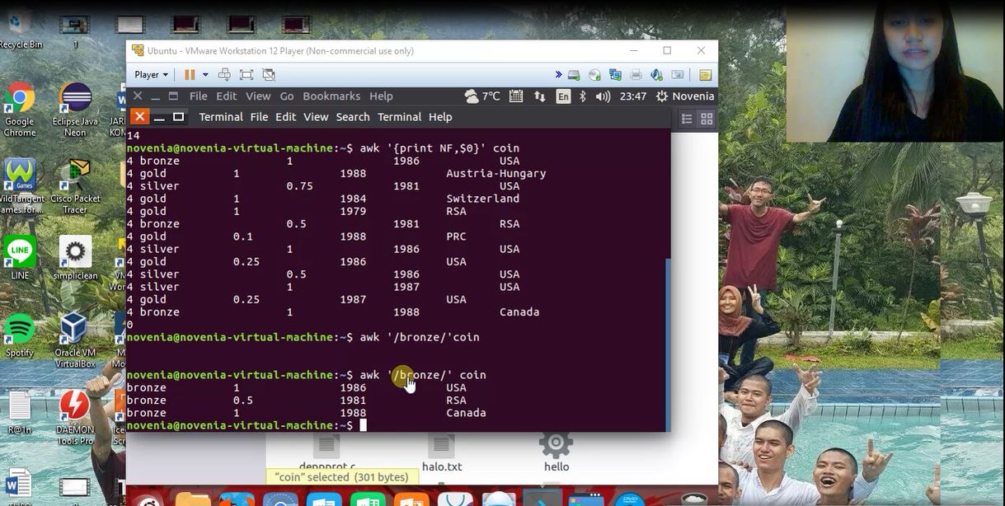Click the simpliclean desktop shortcut

75,259
